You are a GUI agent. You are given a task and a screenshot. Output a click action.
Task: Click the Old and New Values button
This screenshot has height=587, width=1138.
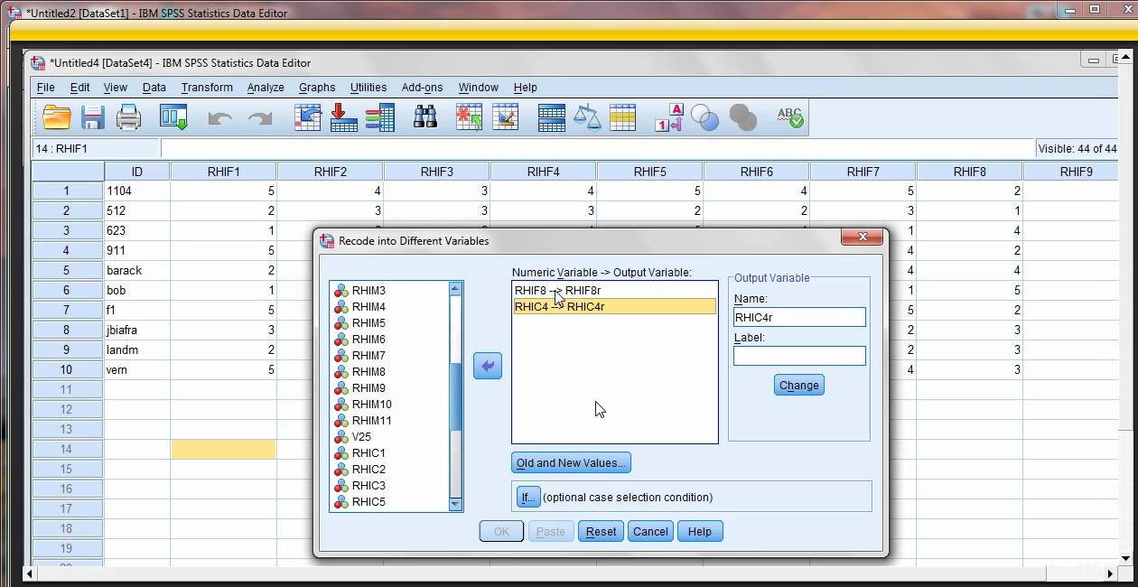(571, 463)
